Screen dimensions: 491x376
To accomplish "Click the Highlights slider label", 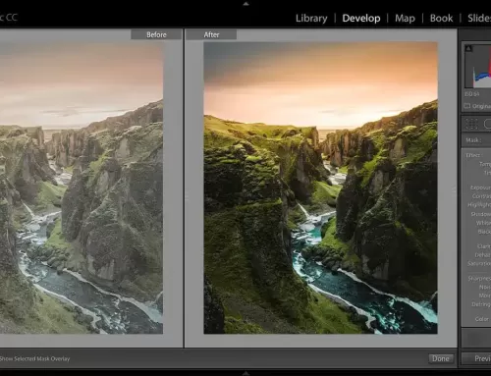I will tap(479, 204).
